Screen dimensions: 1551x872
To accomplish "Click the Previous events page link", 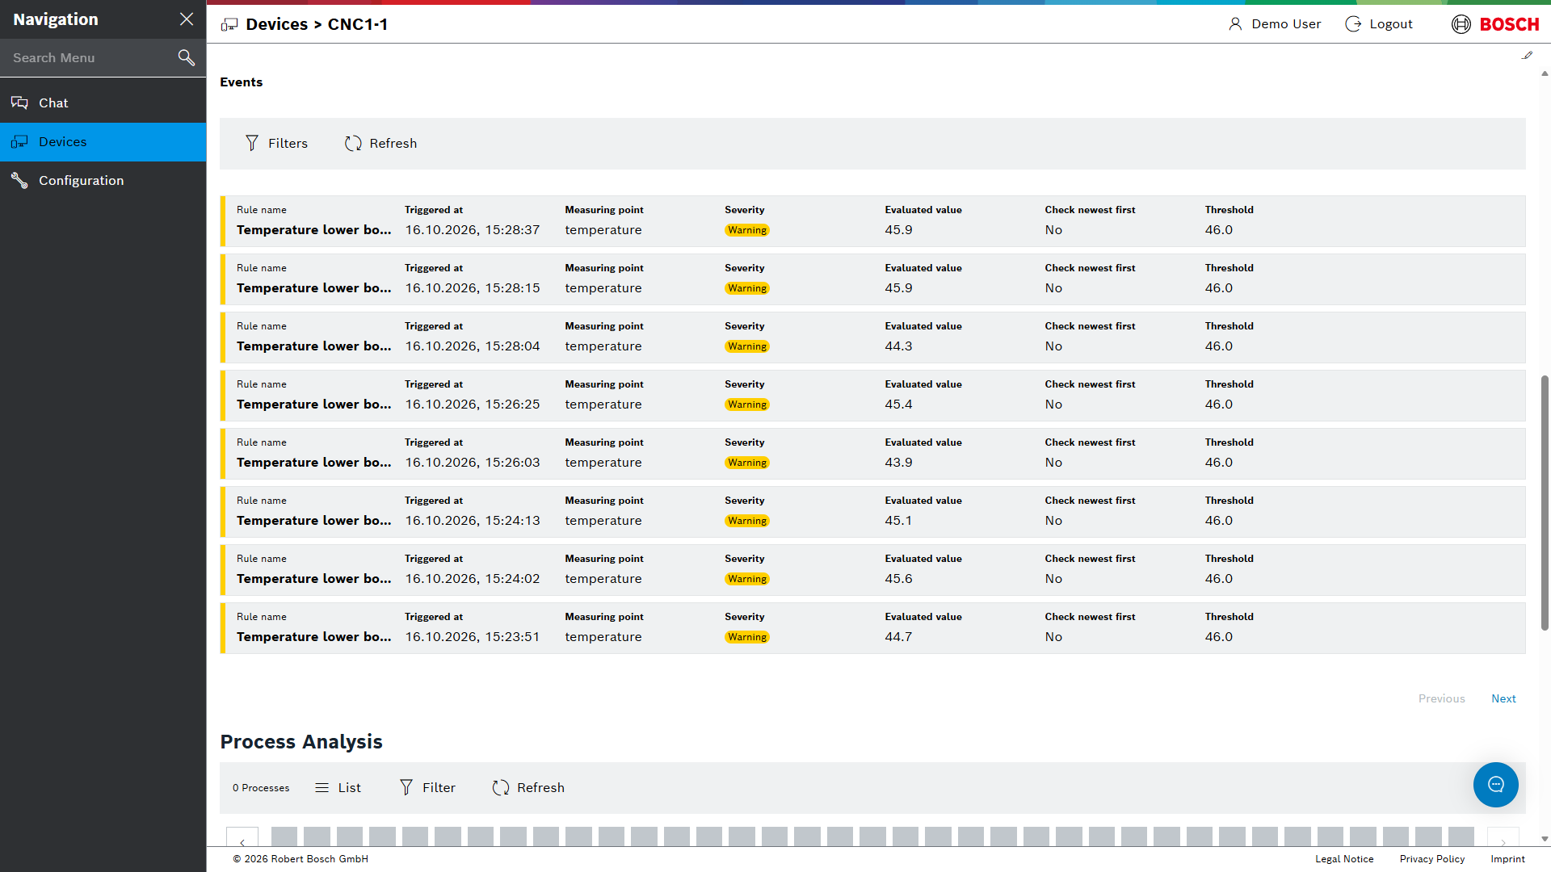I will (1441, 698).
